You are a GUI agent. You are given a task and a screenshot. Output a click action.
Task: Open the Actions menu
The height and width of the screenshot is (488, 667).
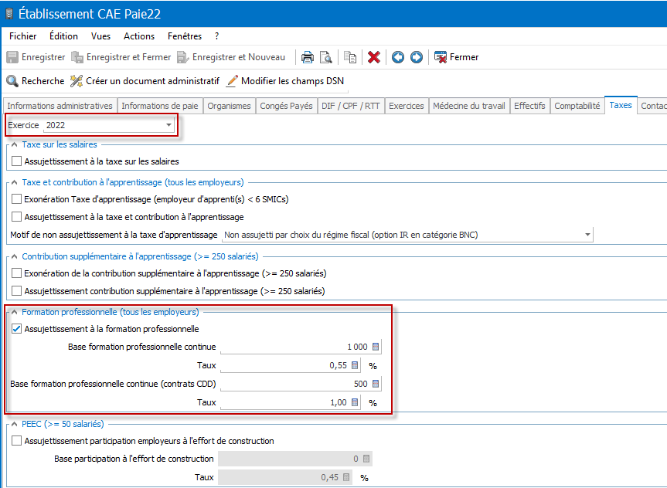point(139,36)
